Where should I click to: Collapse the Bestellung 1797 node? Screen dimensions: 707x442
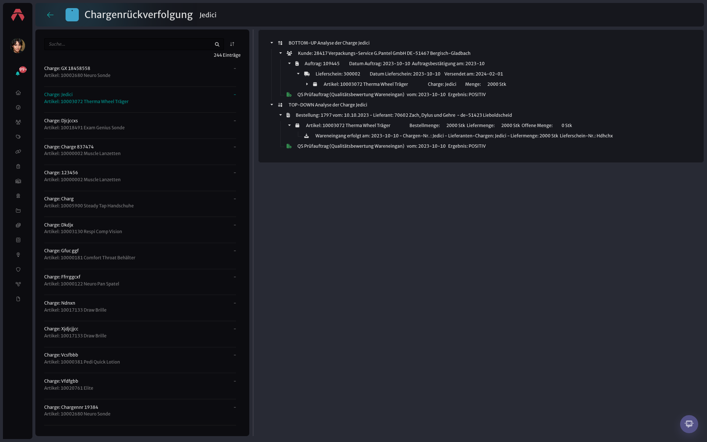[x=281, y=115]
